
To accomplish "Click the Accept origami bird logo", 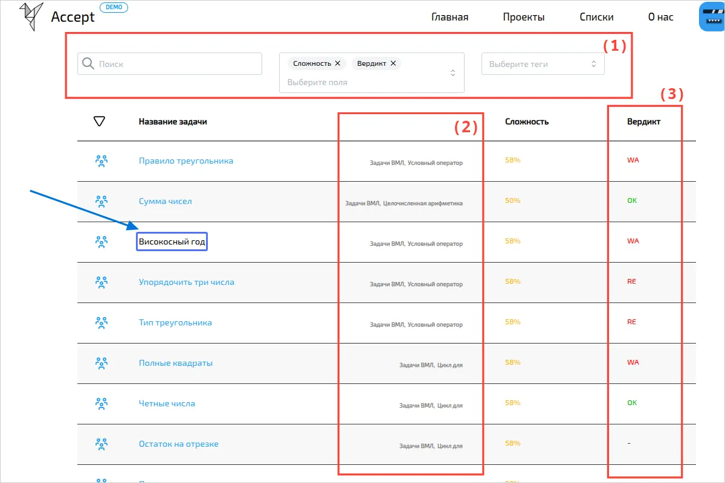I will [x=31, y=16].
